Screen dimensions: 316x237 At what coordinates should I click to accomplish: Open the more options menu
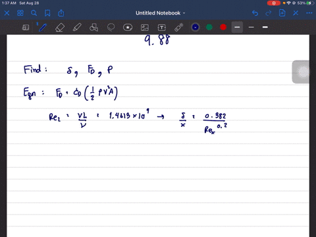tap(309, 13)
